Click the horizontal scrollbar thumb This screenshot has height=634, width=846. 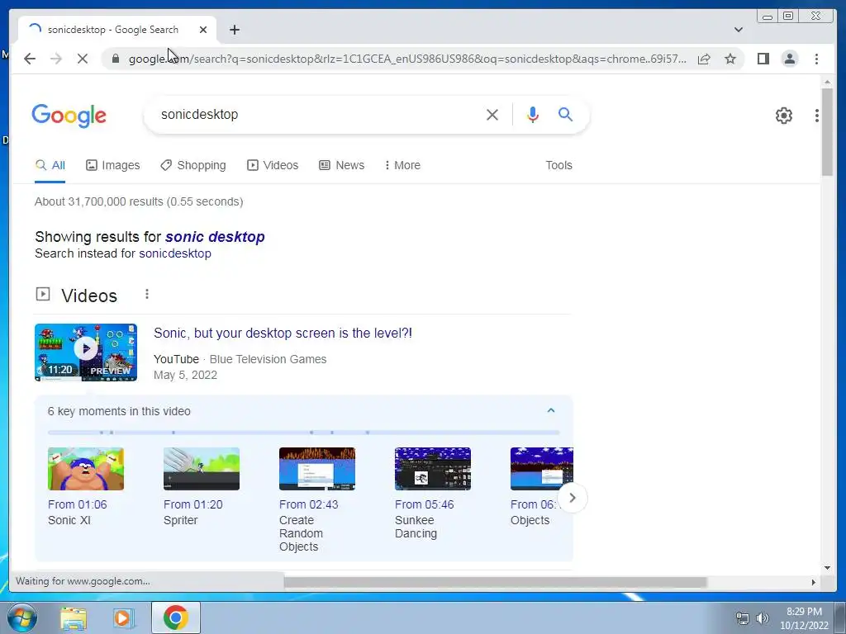[495, 582]
